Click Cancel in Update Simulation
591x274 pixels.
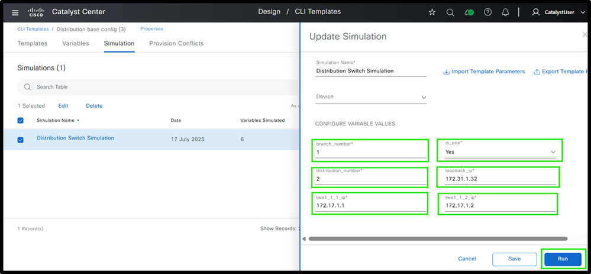point(467,259)
